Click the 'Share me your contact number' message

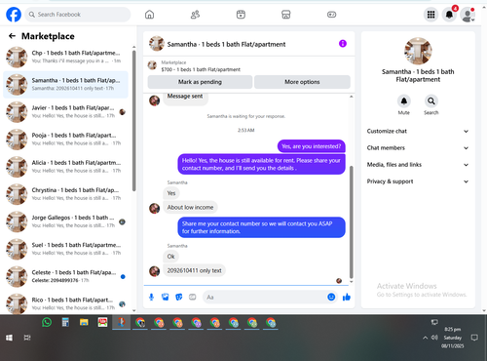261,227
